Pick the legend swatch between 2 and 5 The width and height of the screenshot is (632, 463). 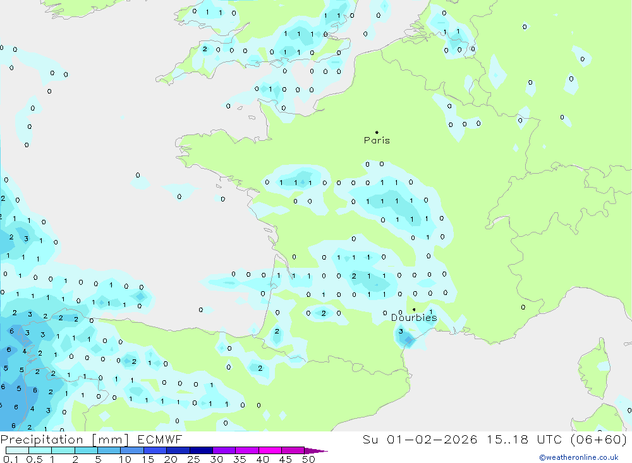86,450
